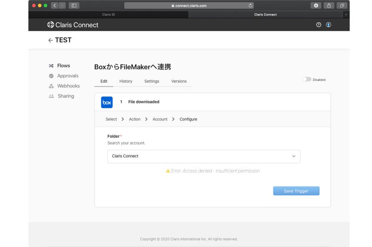
Task: Click the BoxからFileMakerへ連携 flow title
Action: coord(133,67)
